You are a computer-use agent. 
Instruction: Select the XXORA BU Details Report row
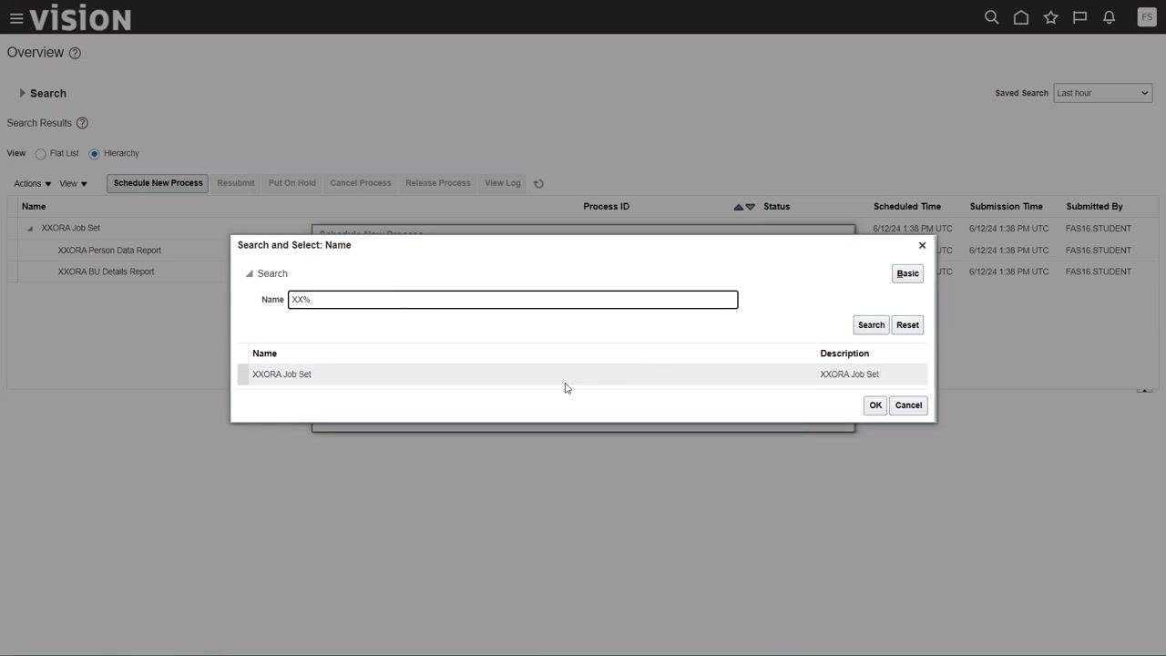(106, 272)
